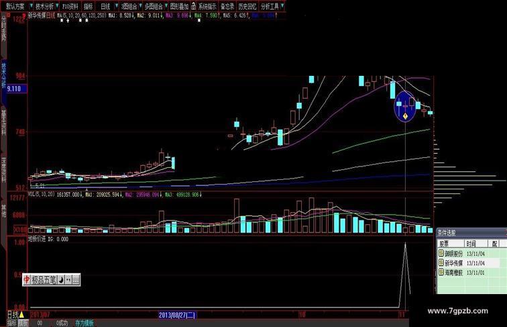The height and width of the screenshot is (327, 507).
Task: Click the first stock row icon dated 13/11/04
Action: pyautogui.click(x=441, y=253)
